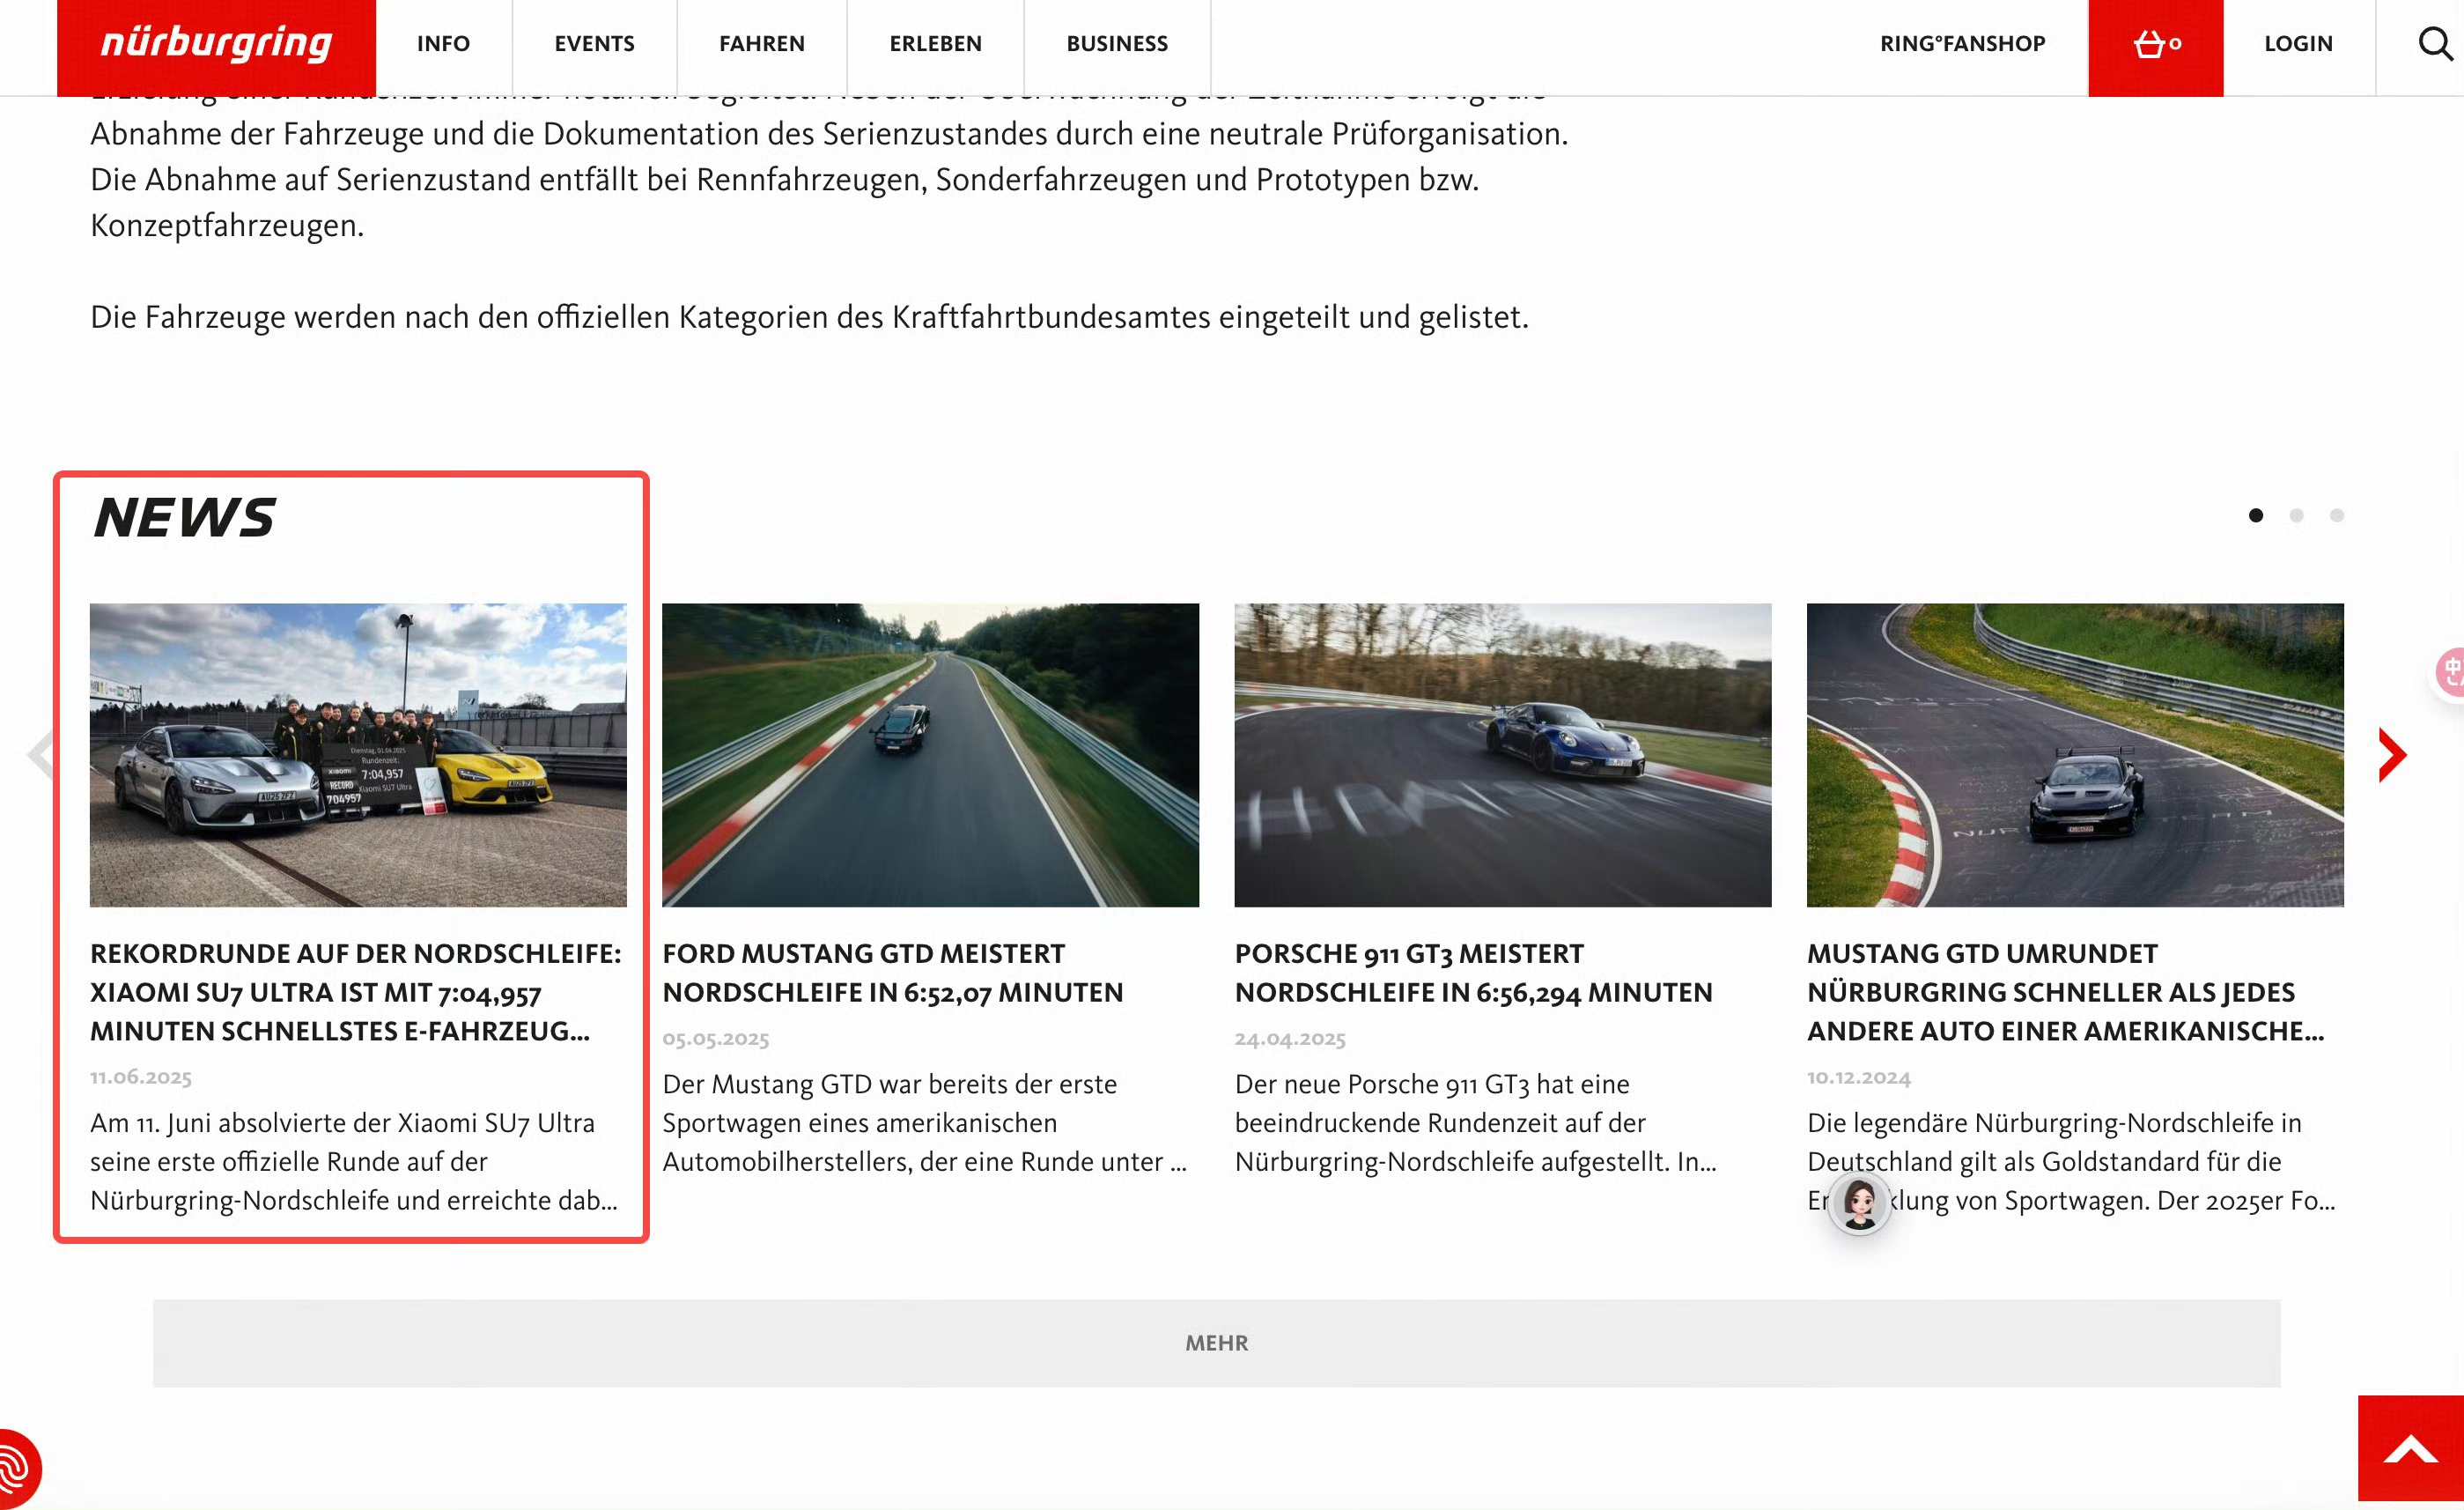Click the date 11.06.2025
This screenshot has width=2464, height=1510.
(x=141, y=1077)
